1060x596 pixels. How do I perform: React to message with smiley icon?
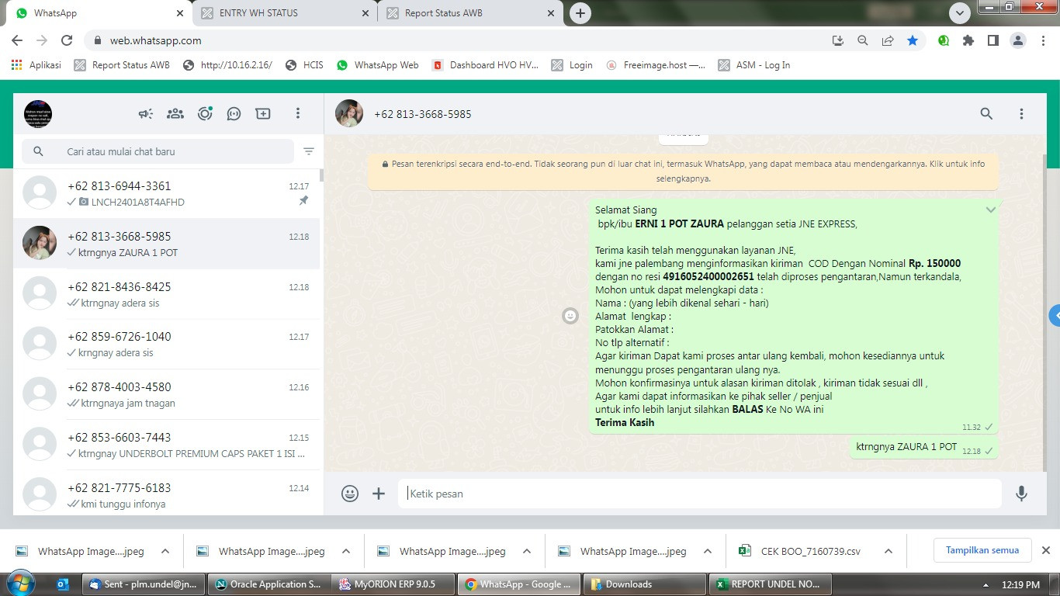(570, 316)
